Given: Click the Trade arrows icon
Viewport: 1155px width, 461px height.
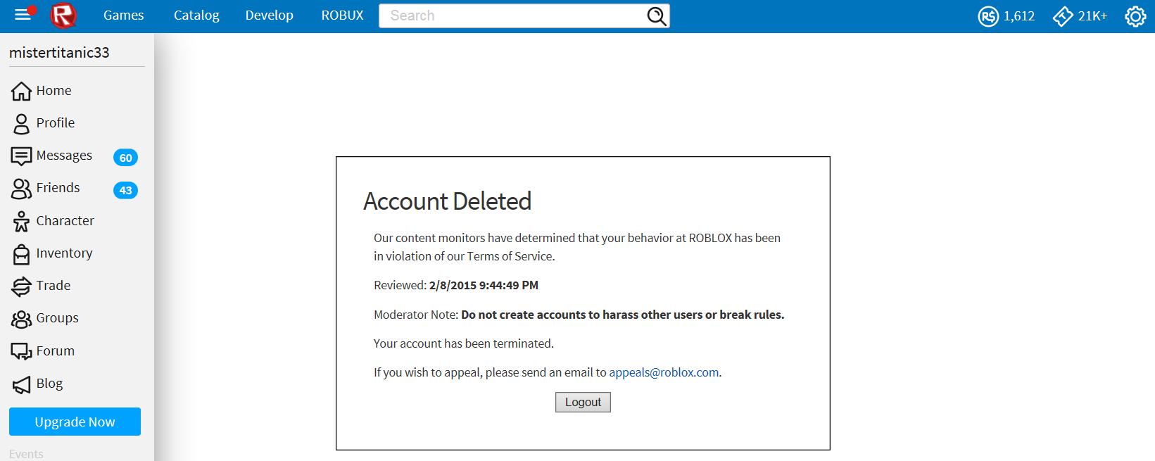Looking at the screenshot, I should [21, 286].
